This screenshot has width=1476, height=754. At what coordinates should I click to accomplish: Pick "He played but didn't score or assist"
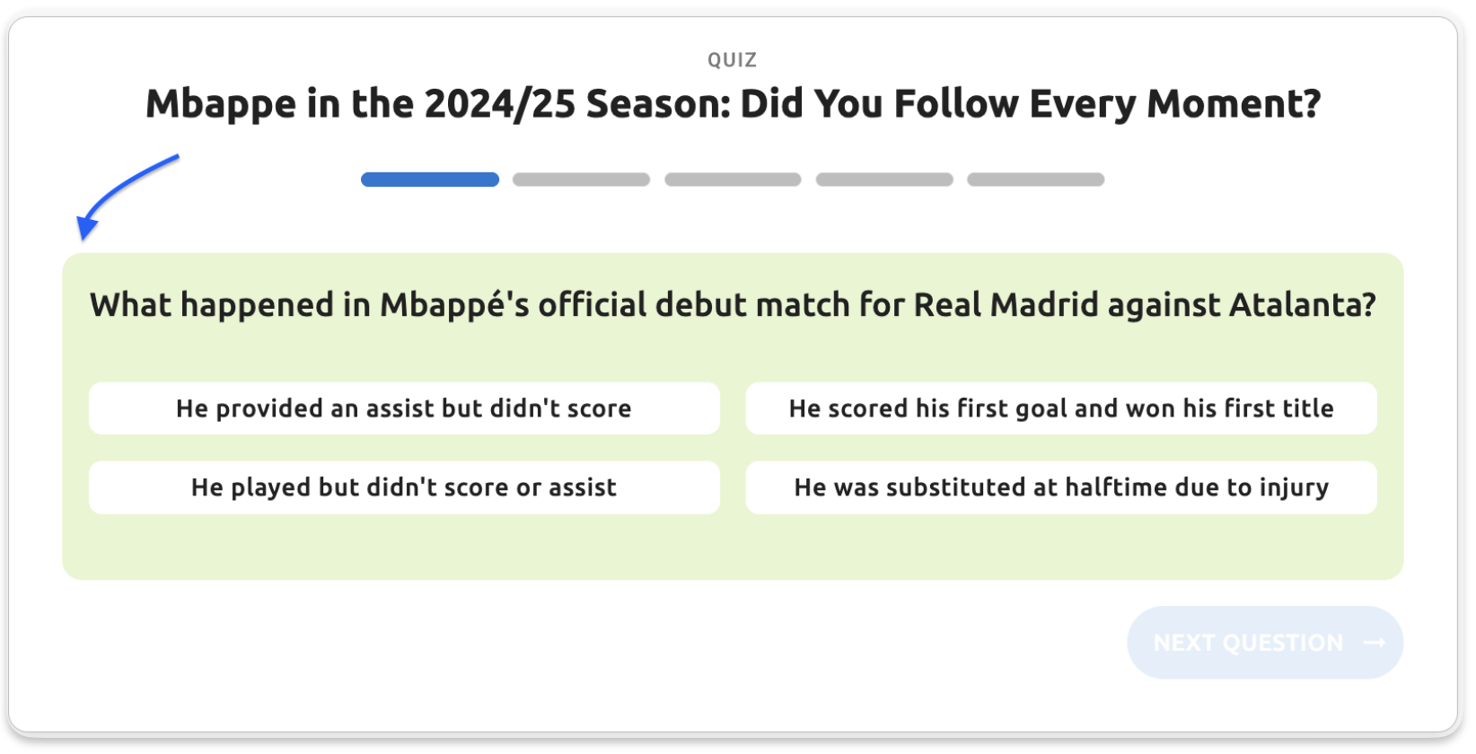tap(404, 487)
